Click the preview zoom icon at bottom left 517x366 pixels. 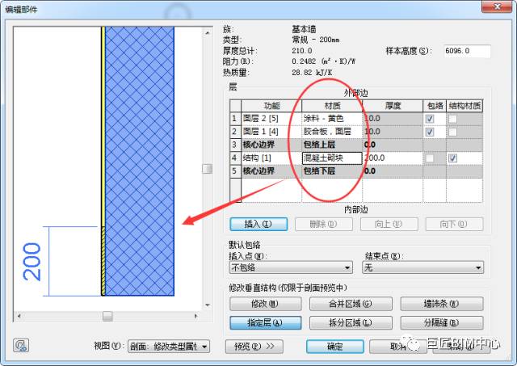point(21,345)
